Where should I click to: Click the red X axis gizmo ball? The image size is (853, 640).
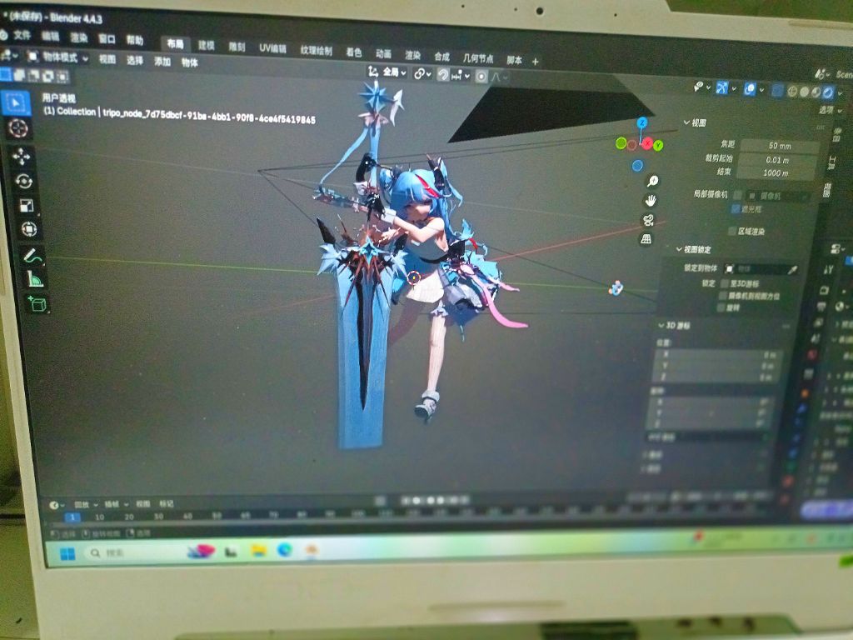tap(646, 143)
